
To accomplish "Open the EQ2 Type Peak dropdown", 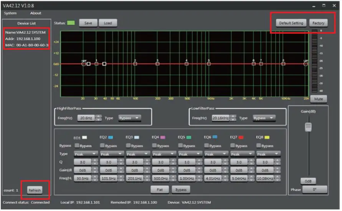I will click(x=112, y=154).
